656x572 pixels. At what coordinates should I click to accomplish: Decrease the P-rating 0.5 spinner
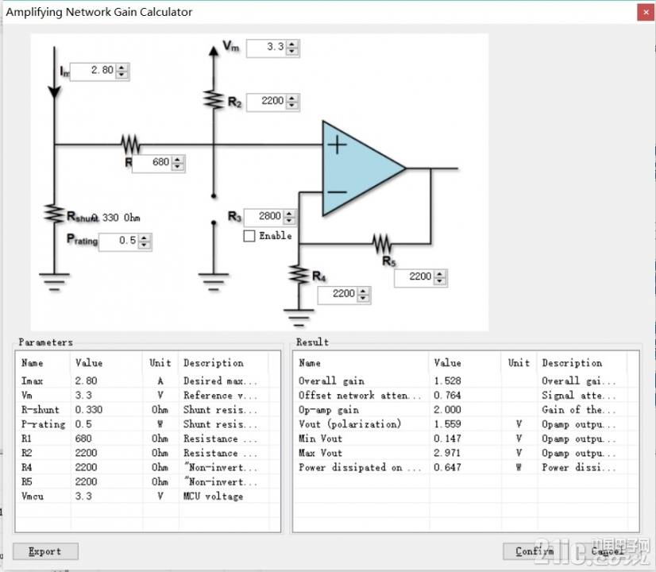pyautogui.click(x=145, y=245)
